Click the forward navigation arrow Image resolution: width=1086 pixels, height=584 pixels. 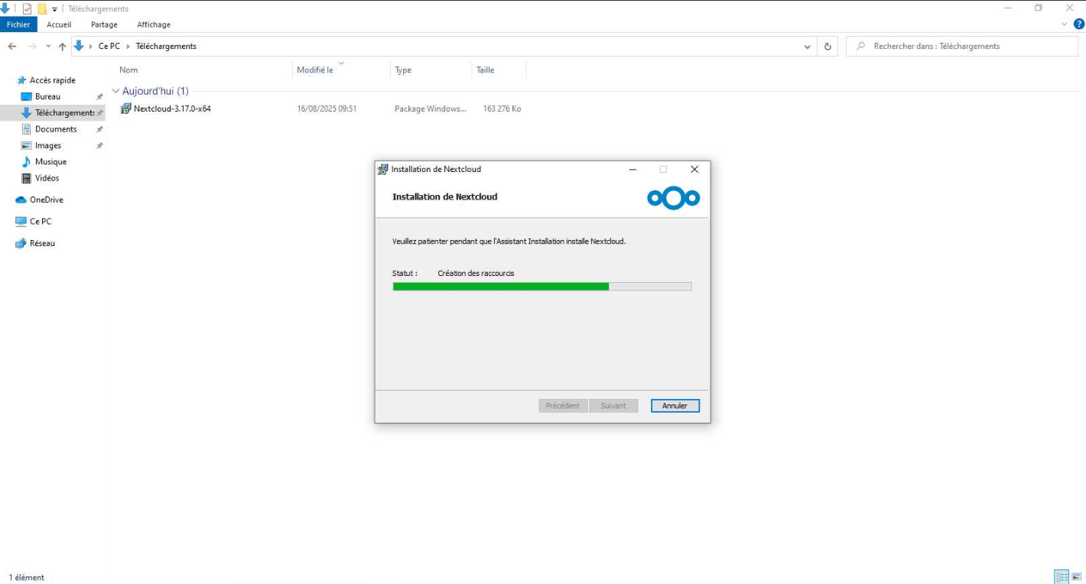point(32,47)
